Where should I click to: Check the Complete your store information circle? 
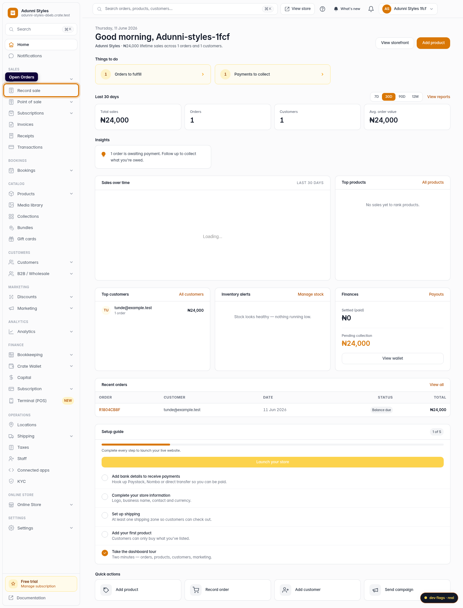(x=105, y=497)
